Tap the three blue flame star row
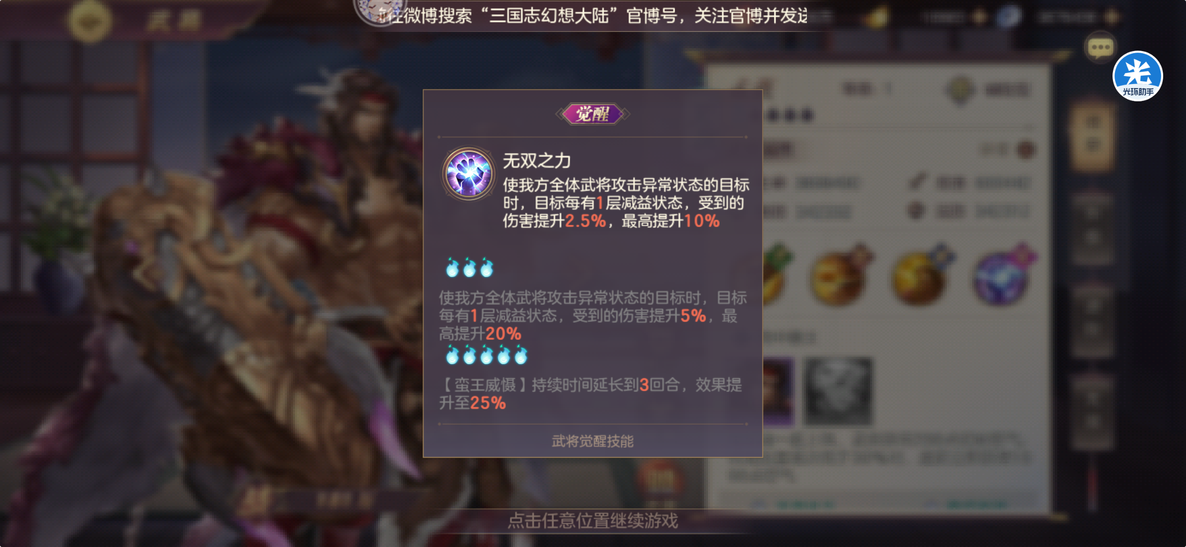 [469, 267]
